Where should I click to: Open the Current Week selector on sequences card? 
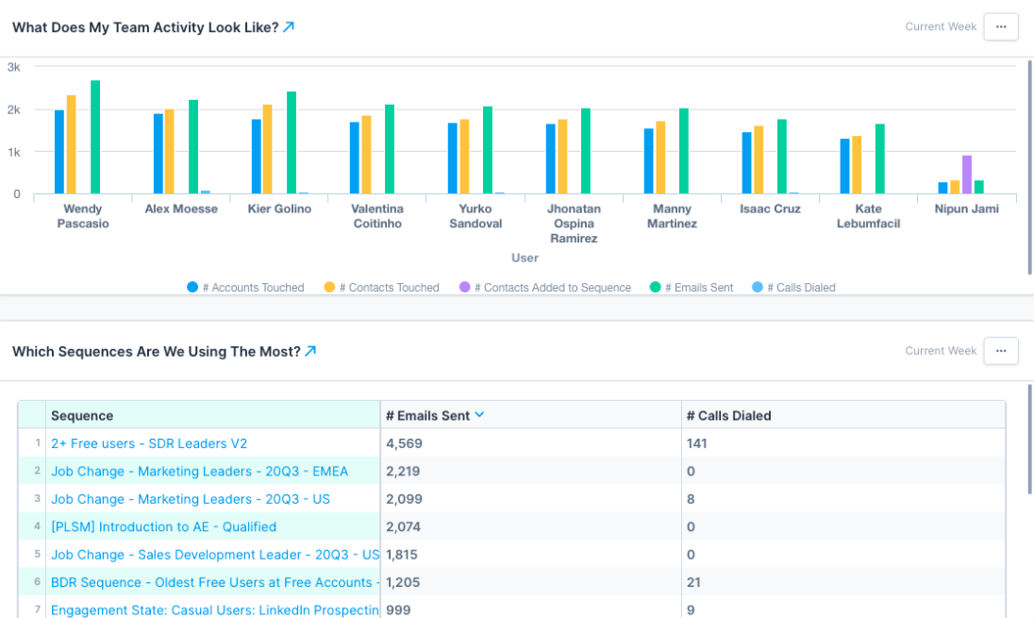(941, 350)
